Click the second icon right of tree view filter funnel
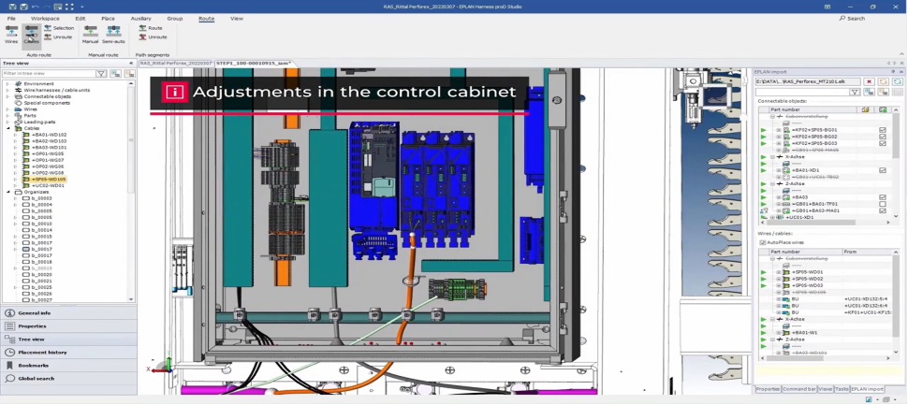The image size is (908, 405). [x=129, y=74]
